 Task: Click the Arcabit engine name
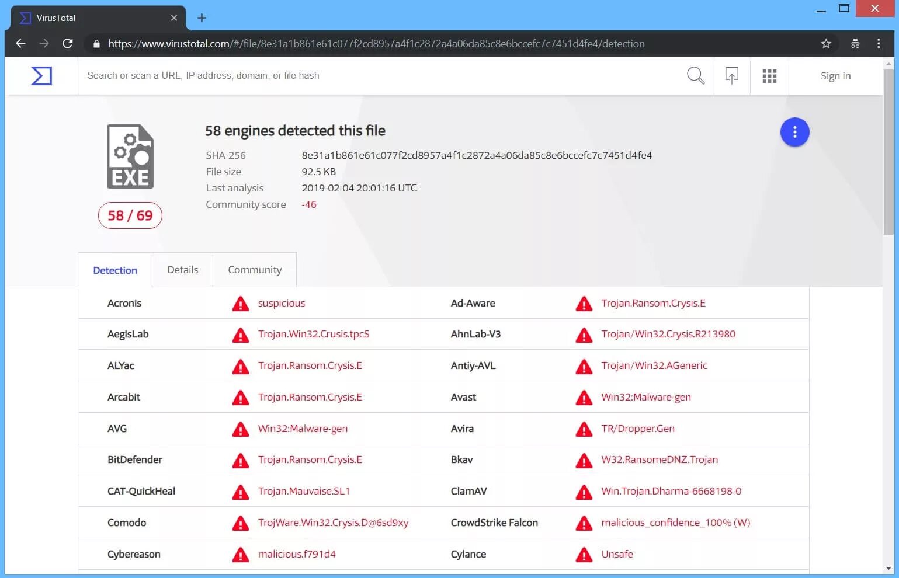tap(124, 397)
